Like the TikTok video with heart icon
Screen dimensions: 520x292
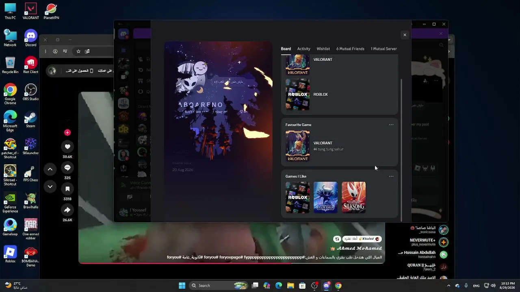tap(67, 147)
